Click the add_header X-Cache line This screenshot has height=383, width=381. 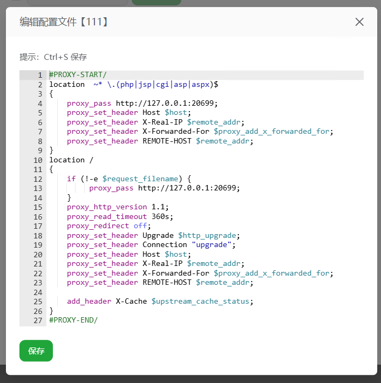pos(160,302)
